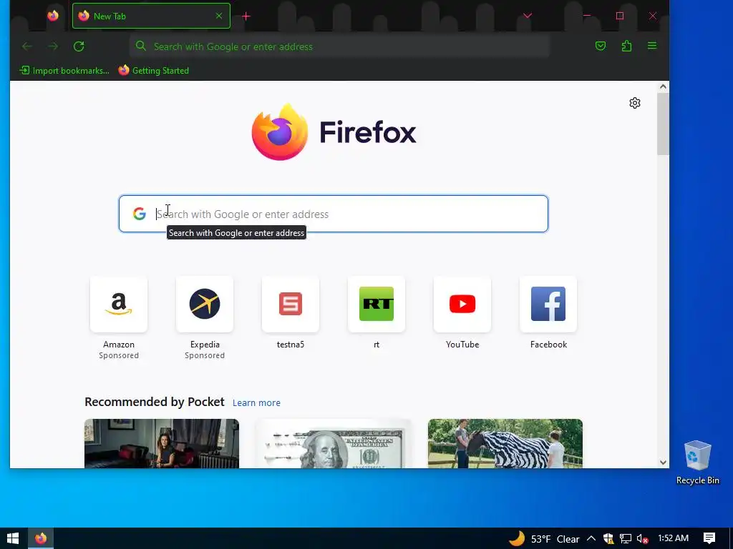Viewport: 733px width, 549px height.
Task: Open the Extensions puzzle icon
Action: tap(626, 46)
